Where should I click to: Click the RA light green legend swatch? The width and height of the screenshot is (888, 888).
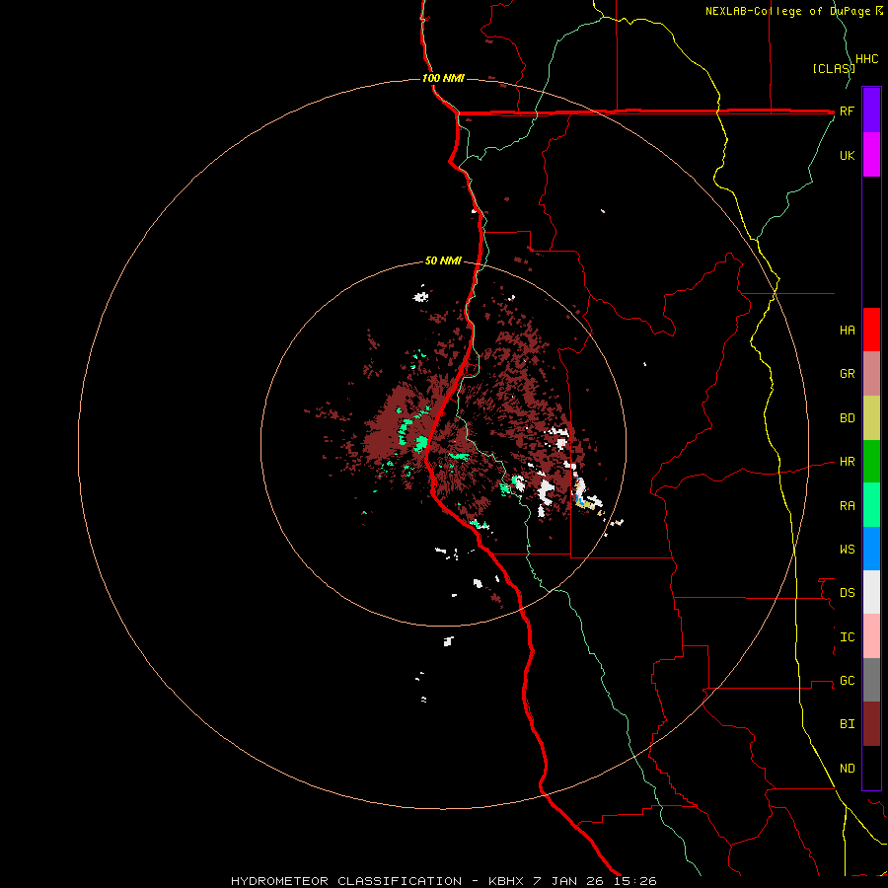click(x=871, y=505)
